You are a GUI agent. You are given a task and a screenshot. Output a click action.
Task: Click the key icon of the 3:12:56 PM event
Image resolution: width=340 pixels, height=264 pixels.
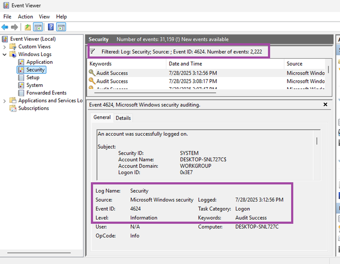pyautogui.click(x=92, y=72)
